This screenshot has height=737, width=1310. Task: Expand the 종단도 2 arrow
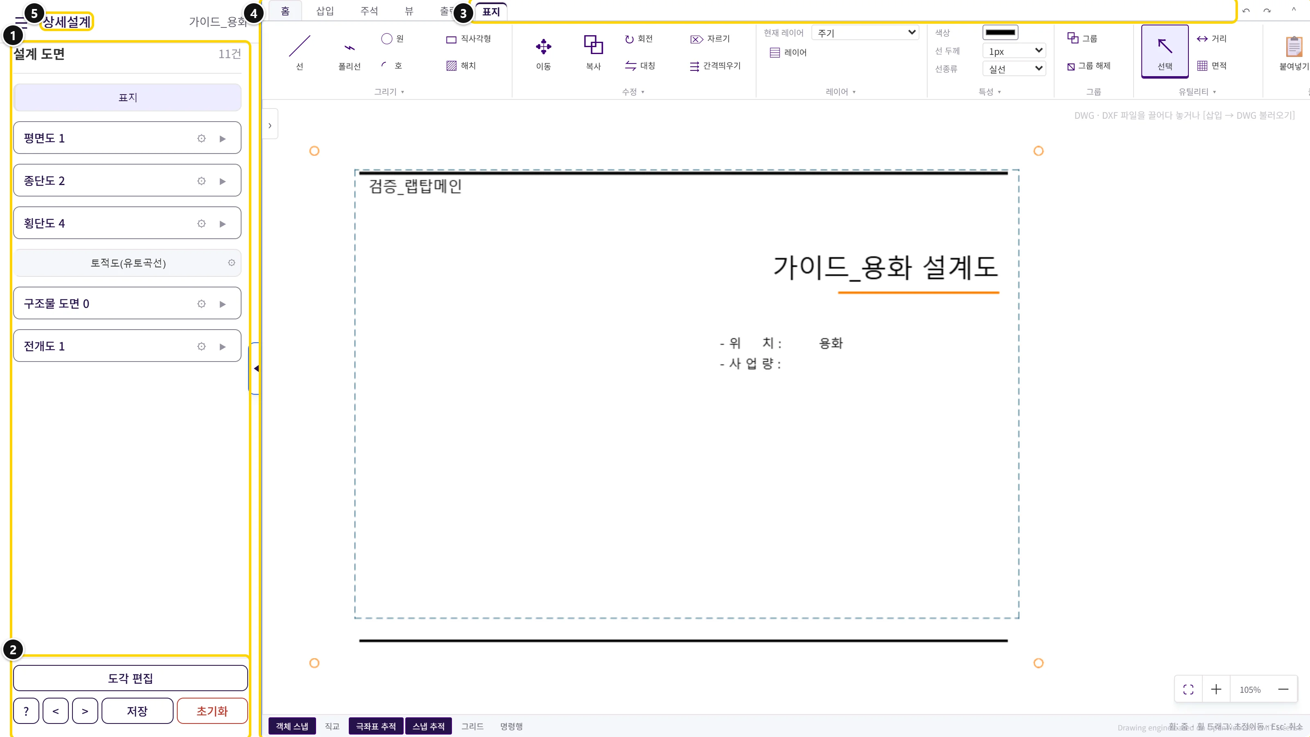pyautogui.click(x=223, y=181)
